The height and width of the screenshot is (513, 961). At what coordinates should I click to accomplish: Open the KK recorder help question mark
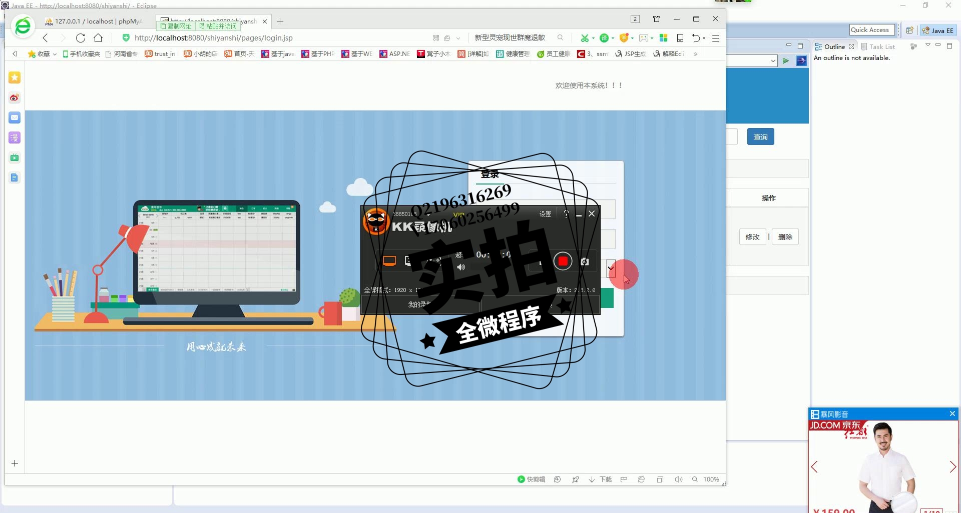click(566, 213)
